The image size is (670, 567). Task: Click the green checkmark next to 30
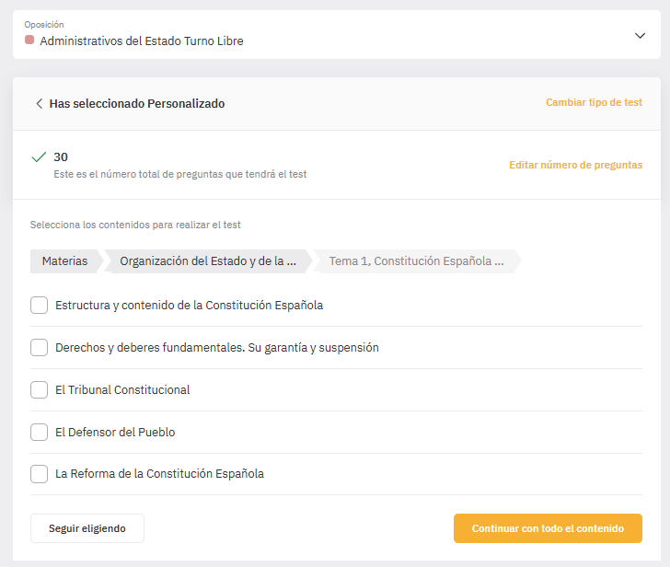coord(39,156)
